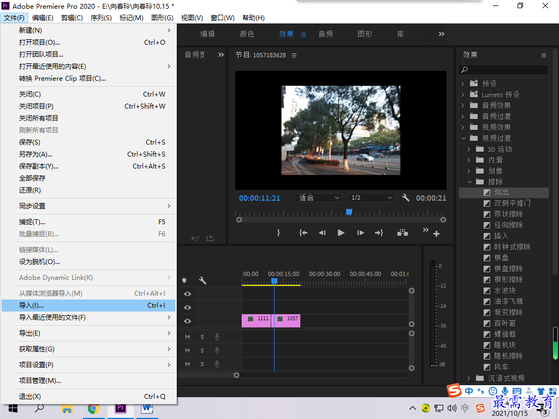
Task: Solo the first audio track (S)
Action: [x=202, y=337]
